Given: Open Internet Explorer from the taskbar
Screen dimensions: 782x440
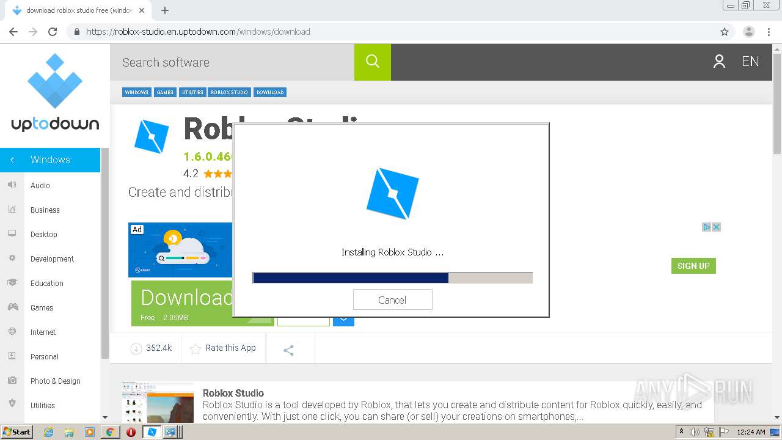Looking at the screenshot, I should (48, 432).
